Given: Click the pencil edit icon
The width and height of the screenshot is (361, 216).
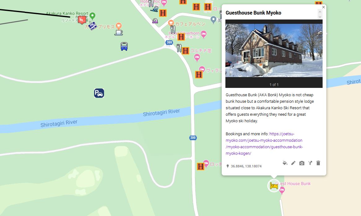Looking at the screenshot, I should coord(293,163).
